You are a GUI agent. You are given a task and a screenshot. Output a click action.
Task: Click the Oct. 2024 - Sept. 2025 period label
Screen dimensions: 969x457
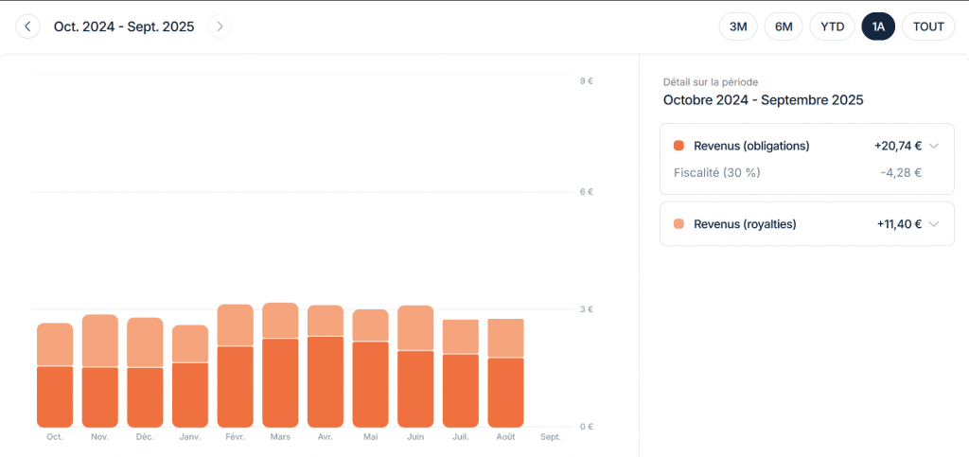pyautogui.click(x=124, y=26)
